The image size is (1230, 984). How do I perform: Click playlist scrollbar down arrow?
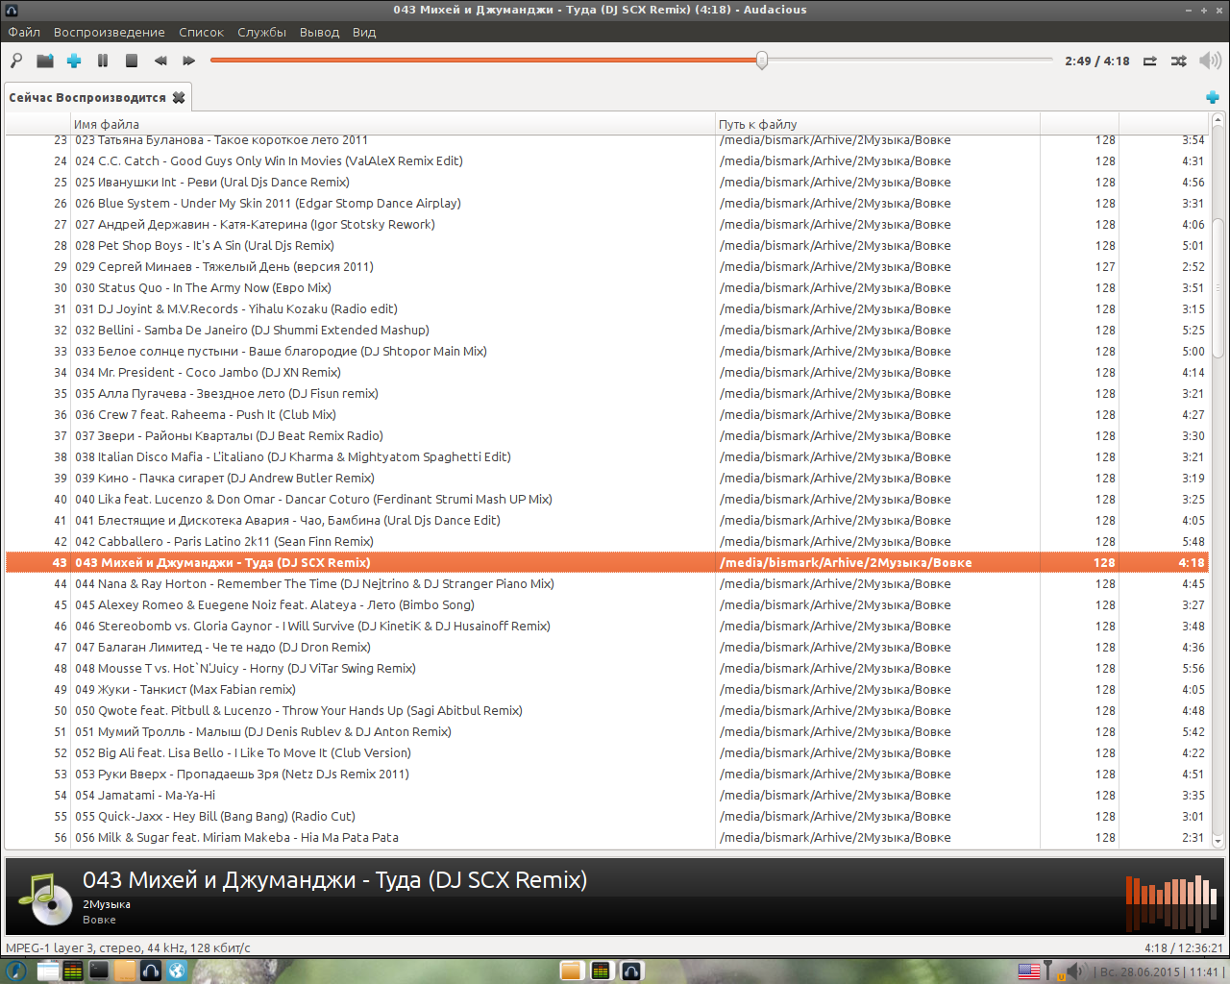click(1218, 841)
